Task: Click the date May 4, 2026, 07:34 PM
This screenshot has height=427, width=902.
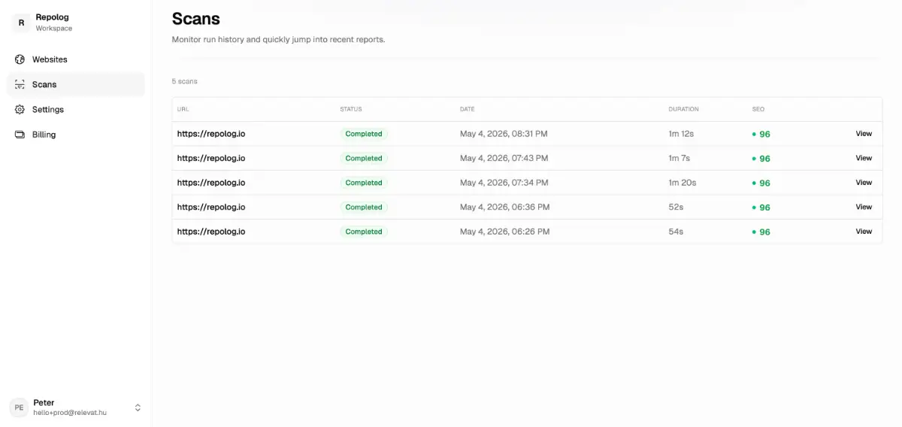Action: [504, 183]
